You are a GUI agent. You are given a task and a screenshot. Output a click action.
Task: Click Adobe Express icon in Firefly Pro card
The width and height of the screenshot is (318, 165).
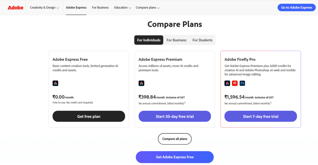coord(227,83)
